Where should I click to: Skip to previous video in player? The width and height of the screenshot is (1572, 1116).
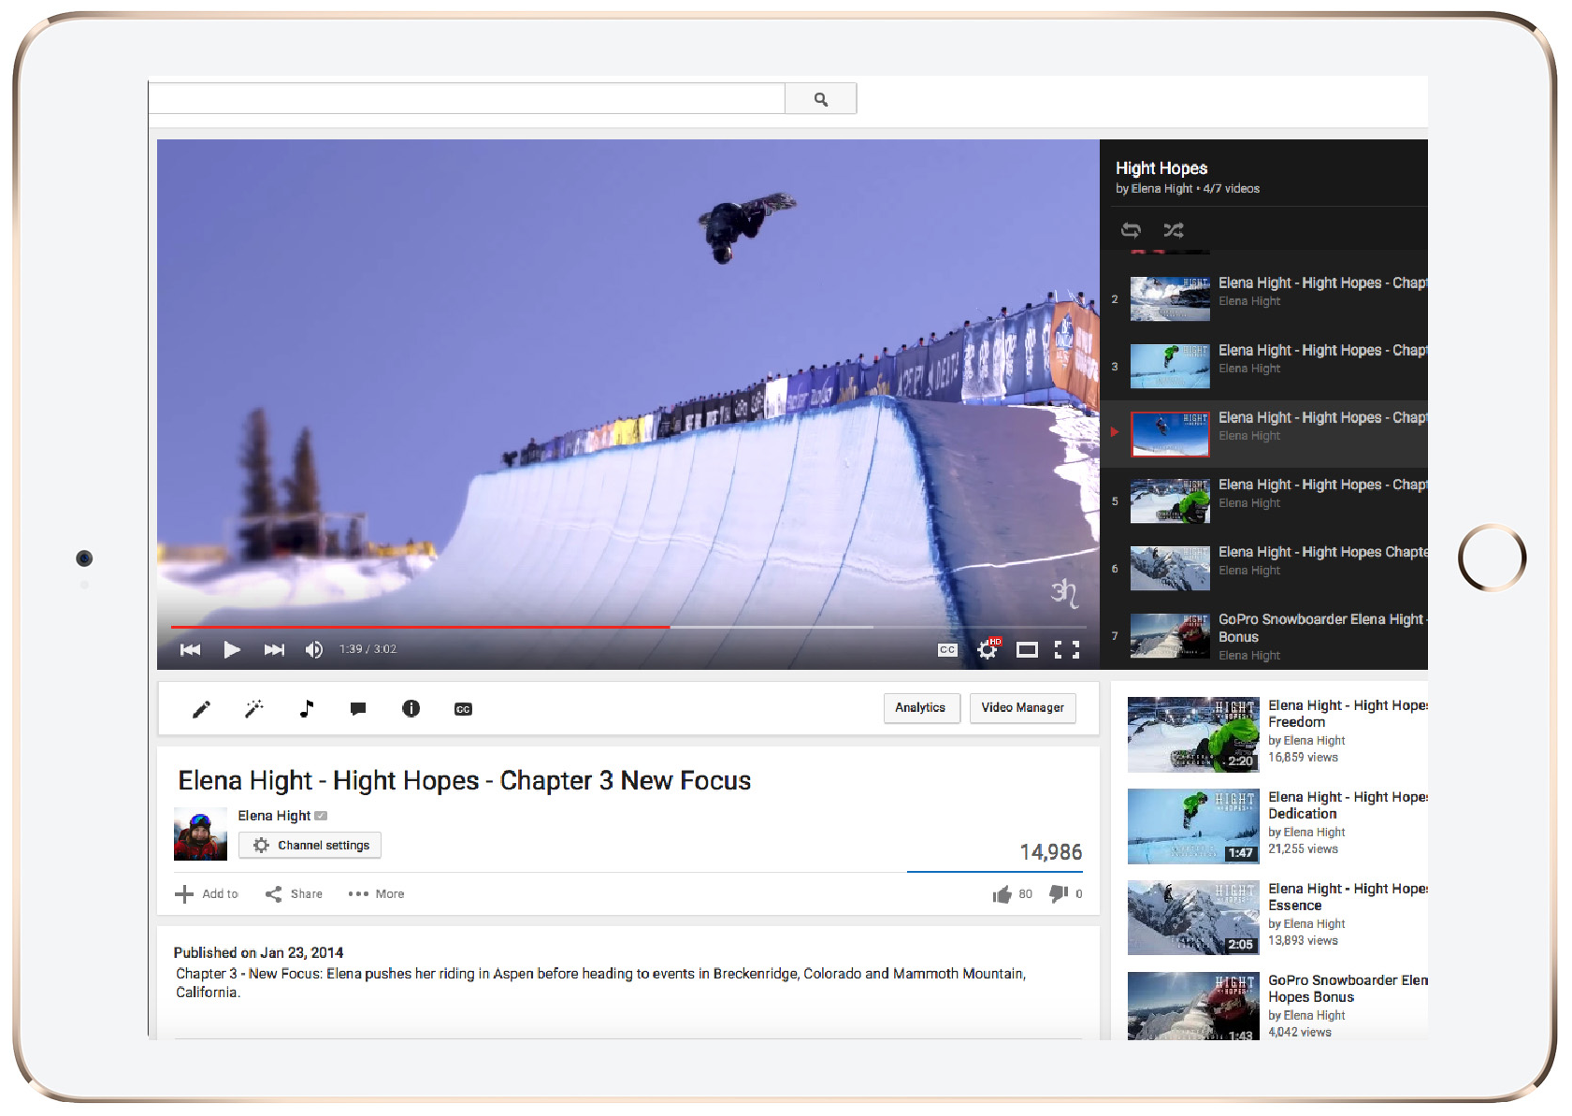pos(191,649)
